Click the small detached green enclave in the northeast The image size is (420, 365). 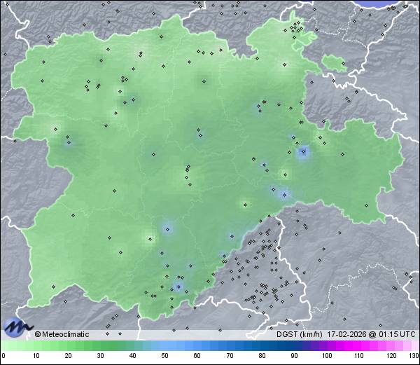point(334,64)
